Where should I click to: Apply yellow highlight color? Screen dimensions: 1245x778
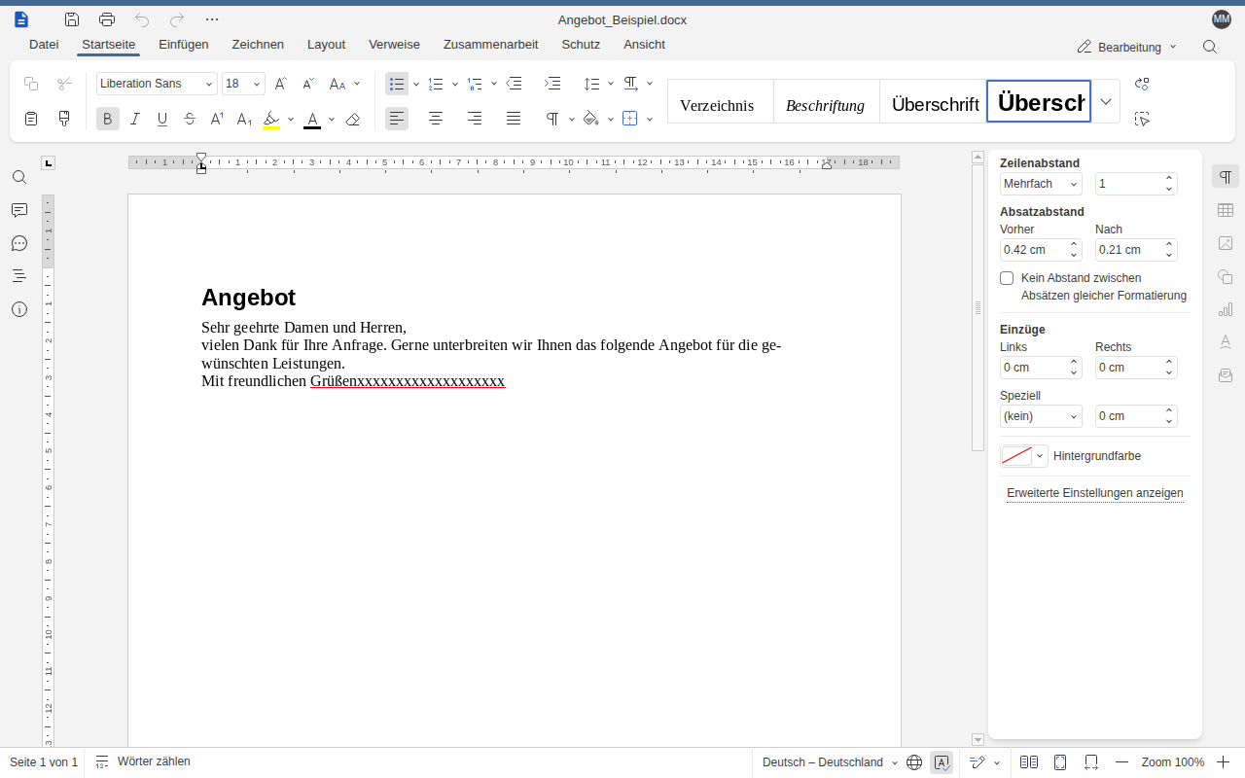click(x=271, y=119)
